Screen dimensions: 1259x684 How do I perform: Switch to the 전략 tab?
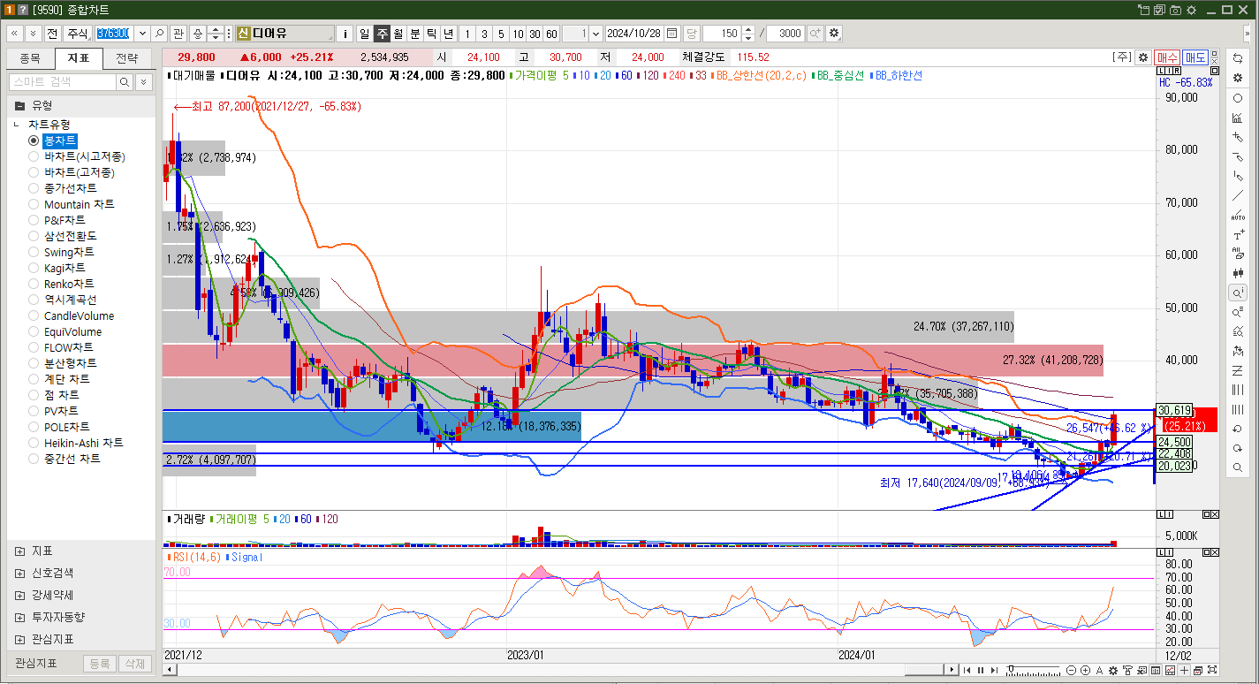click(x=127, y=59)
